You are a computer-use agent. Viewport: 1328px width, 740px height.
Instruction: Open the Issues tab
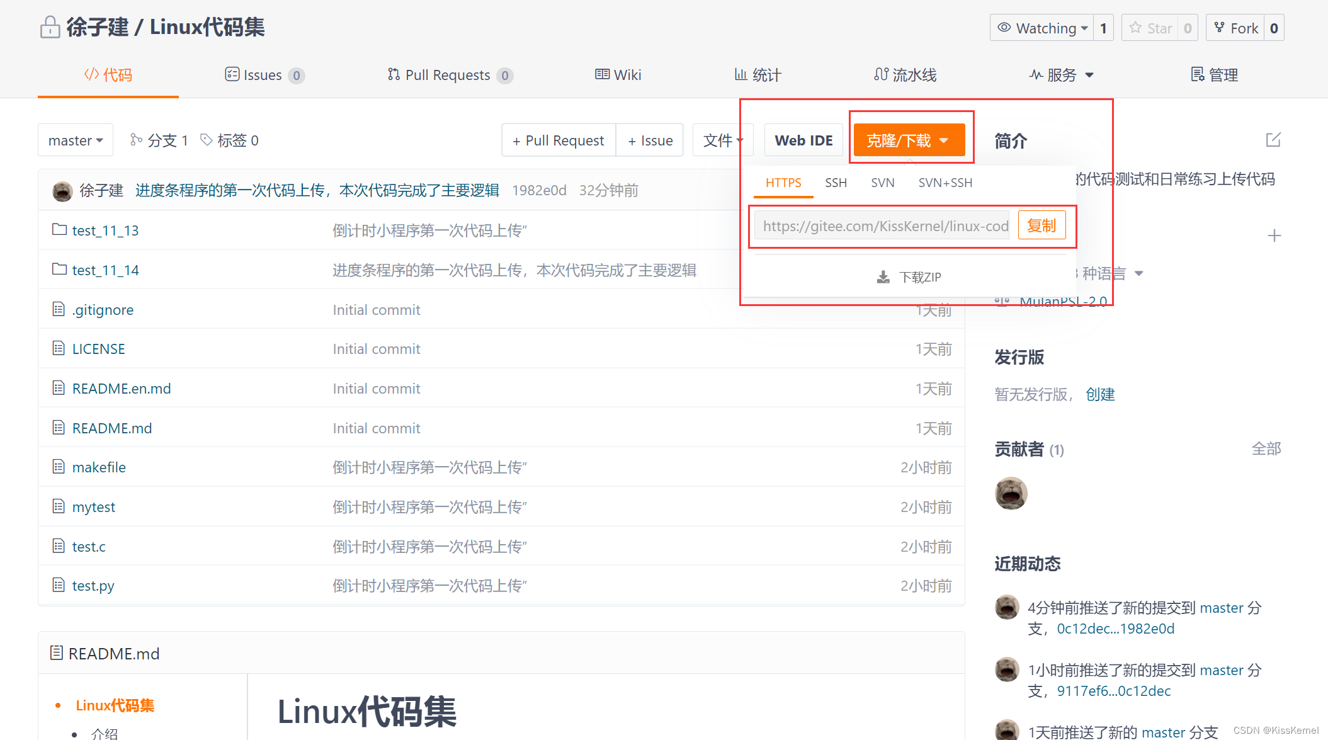point(264,75)
